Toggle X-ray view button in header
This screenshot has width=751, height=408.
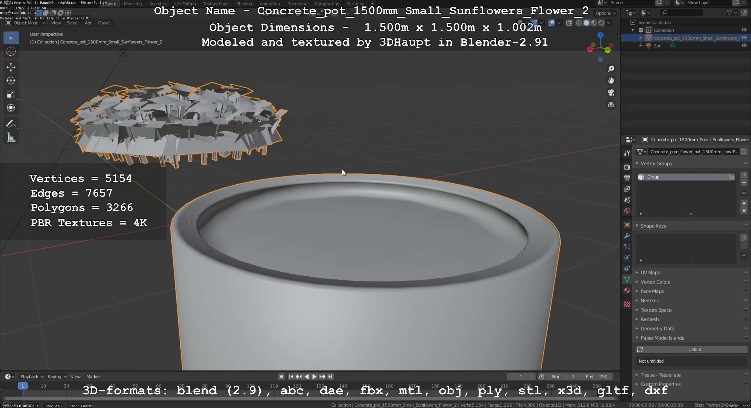click(569, 23)
